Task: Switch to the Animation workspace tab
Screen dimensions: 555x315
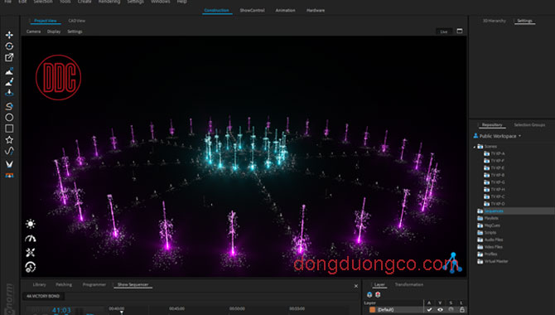Action: pos(285,10)
